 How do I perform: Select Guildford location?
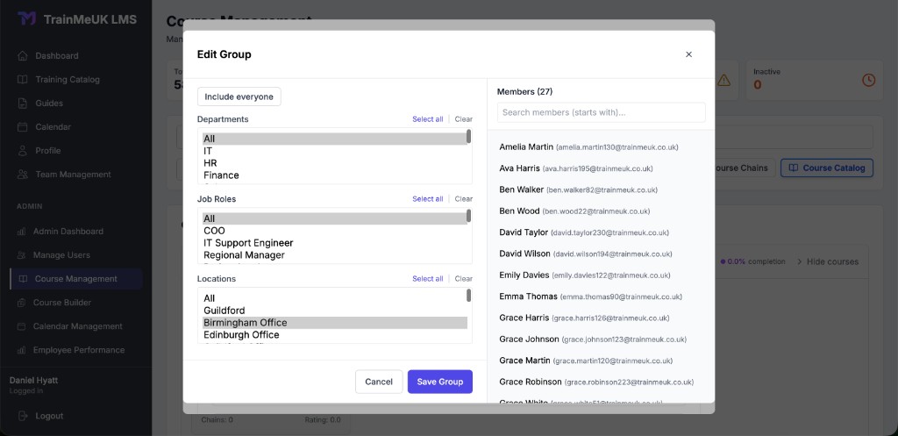334,311
